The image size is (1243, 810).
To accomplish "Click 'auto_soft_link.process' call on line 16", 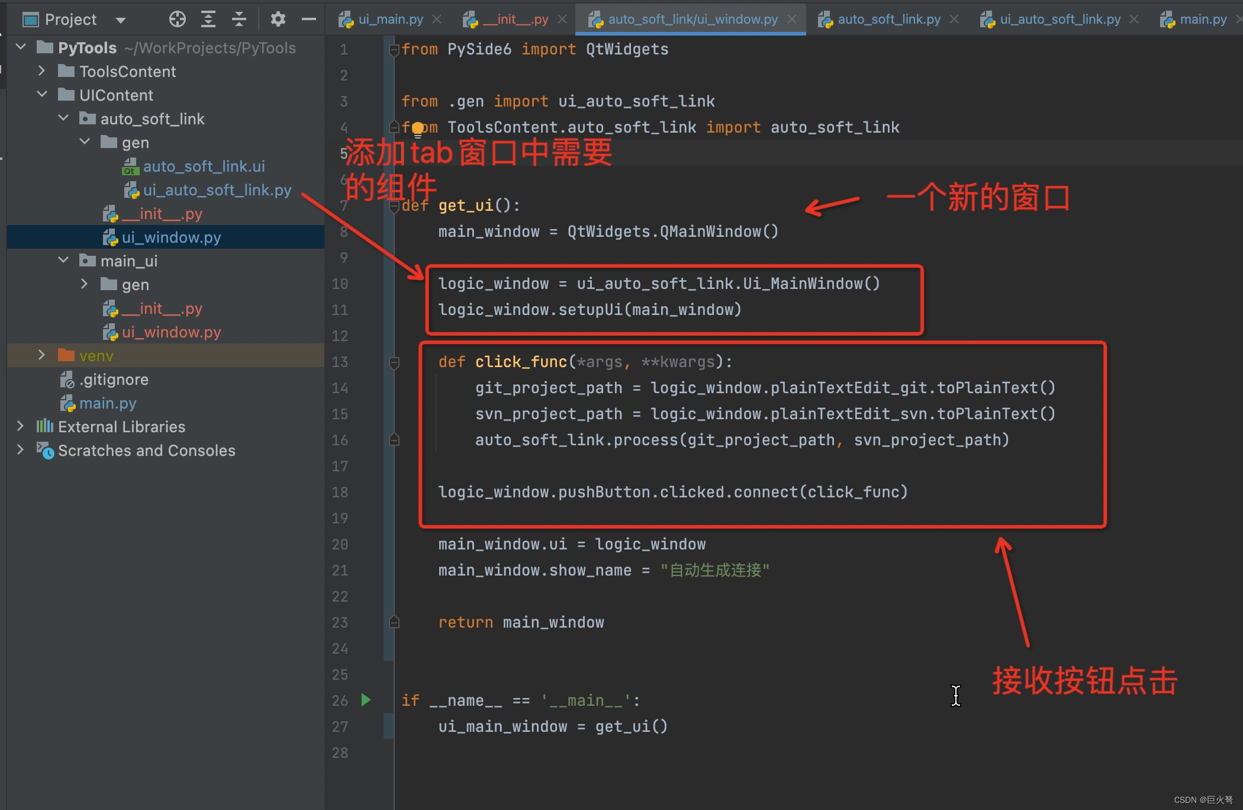I will pyautogui.click(x=577, y=440).
